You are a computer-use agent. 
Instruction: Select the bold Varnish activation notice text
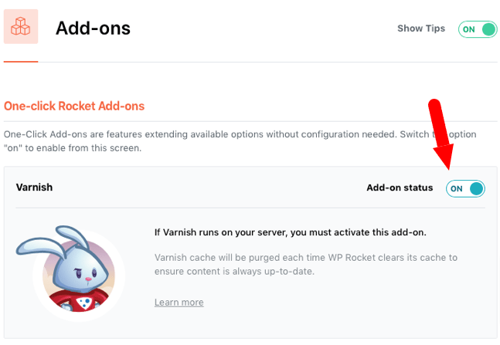coord(290,232)
